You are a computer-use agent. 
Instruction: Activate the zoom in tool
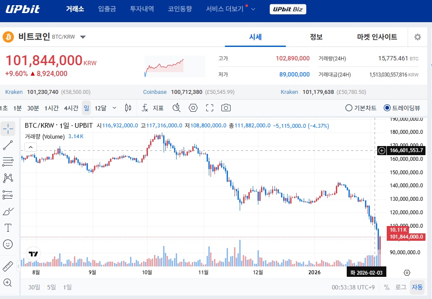[8, 282]
